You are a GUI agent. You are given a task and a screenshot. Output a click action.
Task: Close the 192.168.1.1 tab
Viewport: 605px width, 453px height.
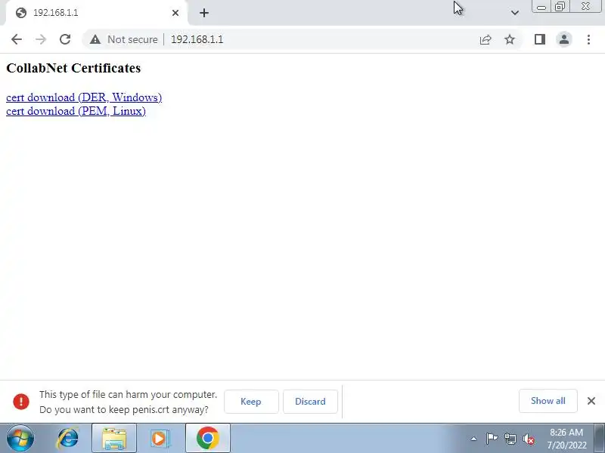(175, 13)
